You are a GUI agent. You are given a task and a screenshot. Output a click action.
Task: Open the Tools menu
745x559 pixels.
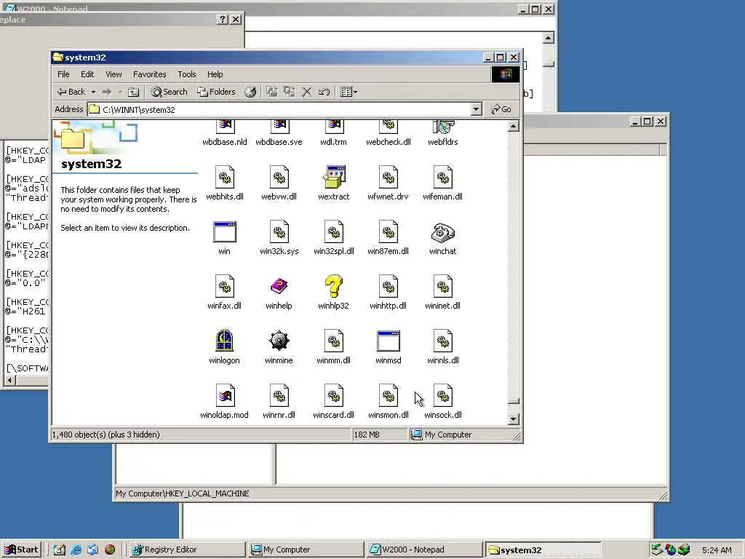coord(187,74)
